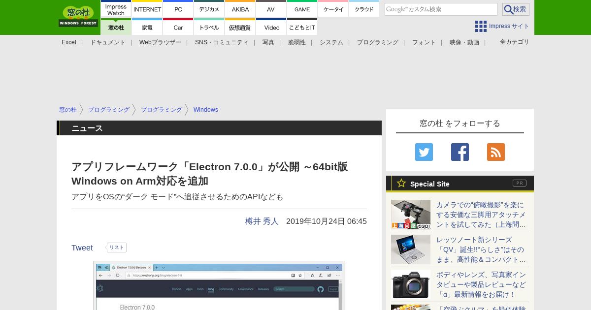Open the ボディやレンズ α article link
Image resolution: width=591 pixels, height=310 pixels.
click(x=481, y=284)
